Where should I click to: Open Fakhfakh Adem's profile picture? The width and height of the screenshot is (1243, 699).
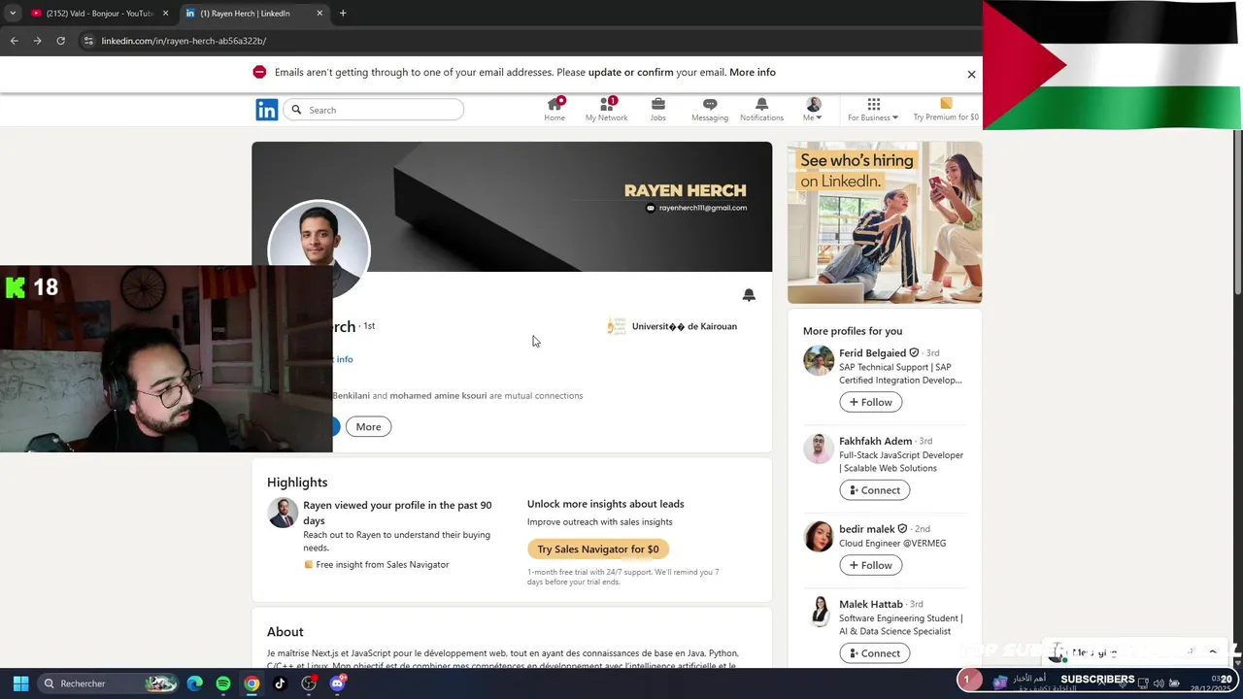tap(819, 449)
